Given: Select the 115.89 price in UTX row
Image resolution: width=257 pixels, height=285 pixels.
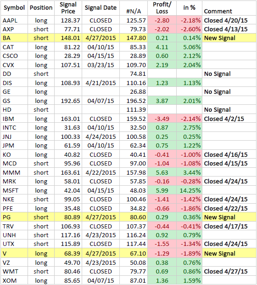Looking at the screenshot, I should 68,244.
